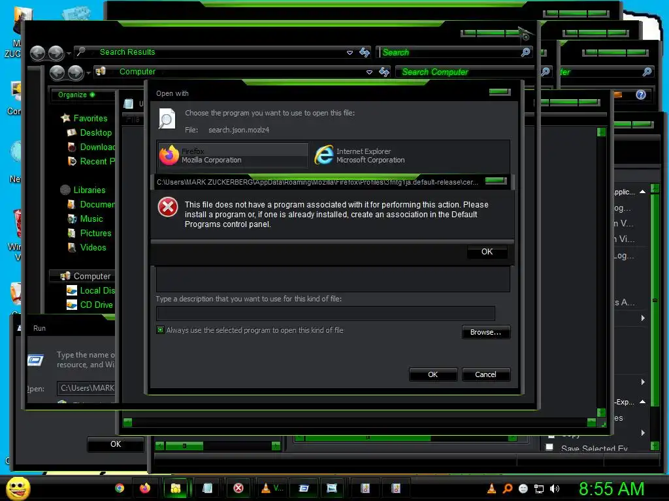669x501 pixels.
Task: Open the Organize dropdown menu
Action: pyautogui.click(x=76, y=95)
